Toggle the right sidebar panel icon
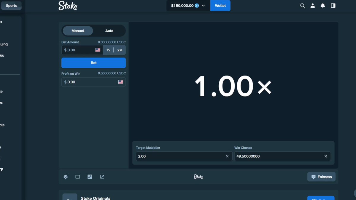 (333, 6)
